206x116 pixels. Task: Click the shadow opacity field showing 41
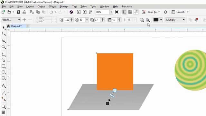pos(115,20)
